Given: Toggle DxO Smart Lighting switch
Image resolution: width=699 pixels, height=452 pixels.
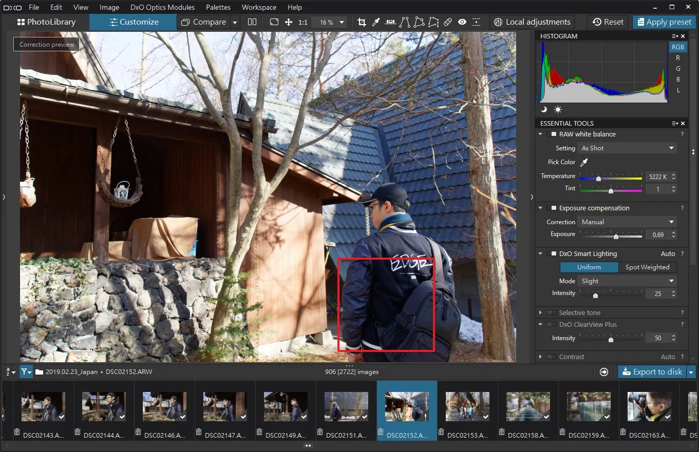Looking at the screenshot, I should click(x=552, y=254).
